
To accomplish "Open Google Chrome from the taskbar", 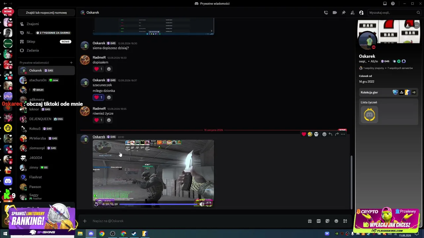I will click(x=102, y=234).
